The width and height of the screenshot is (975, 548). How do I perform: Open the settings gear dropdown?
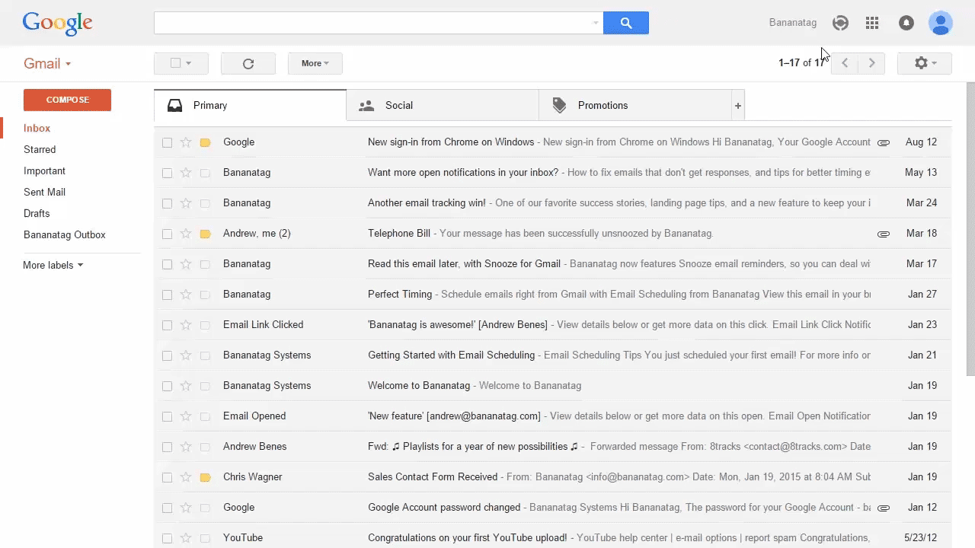924,64
